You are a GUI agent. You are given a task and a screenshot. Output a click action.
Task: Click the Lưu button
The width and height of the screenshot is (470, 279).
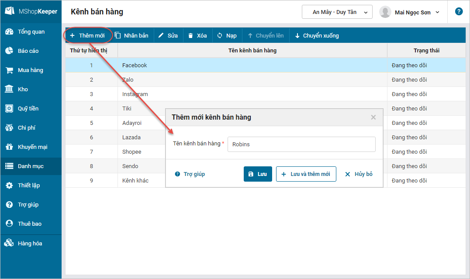point(258,174)
